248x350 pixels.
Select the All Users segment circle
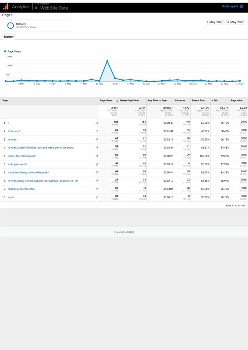(11, 26)
